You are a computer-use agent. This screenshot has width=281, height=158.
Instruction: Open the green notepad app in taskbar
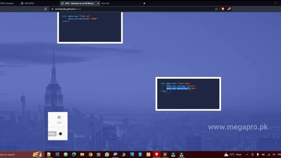49,154
